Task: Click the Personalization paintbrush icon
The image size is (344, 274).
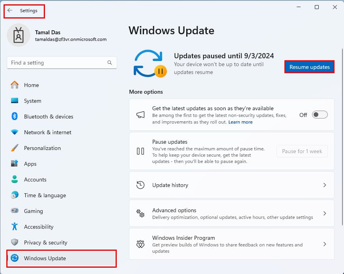Action: pos(15,148)
